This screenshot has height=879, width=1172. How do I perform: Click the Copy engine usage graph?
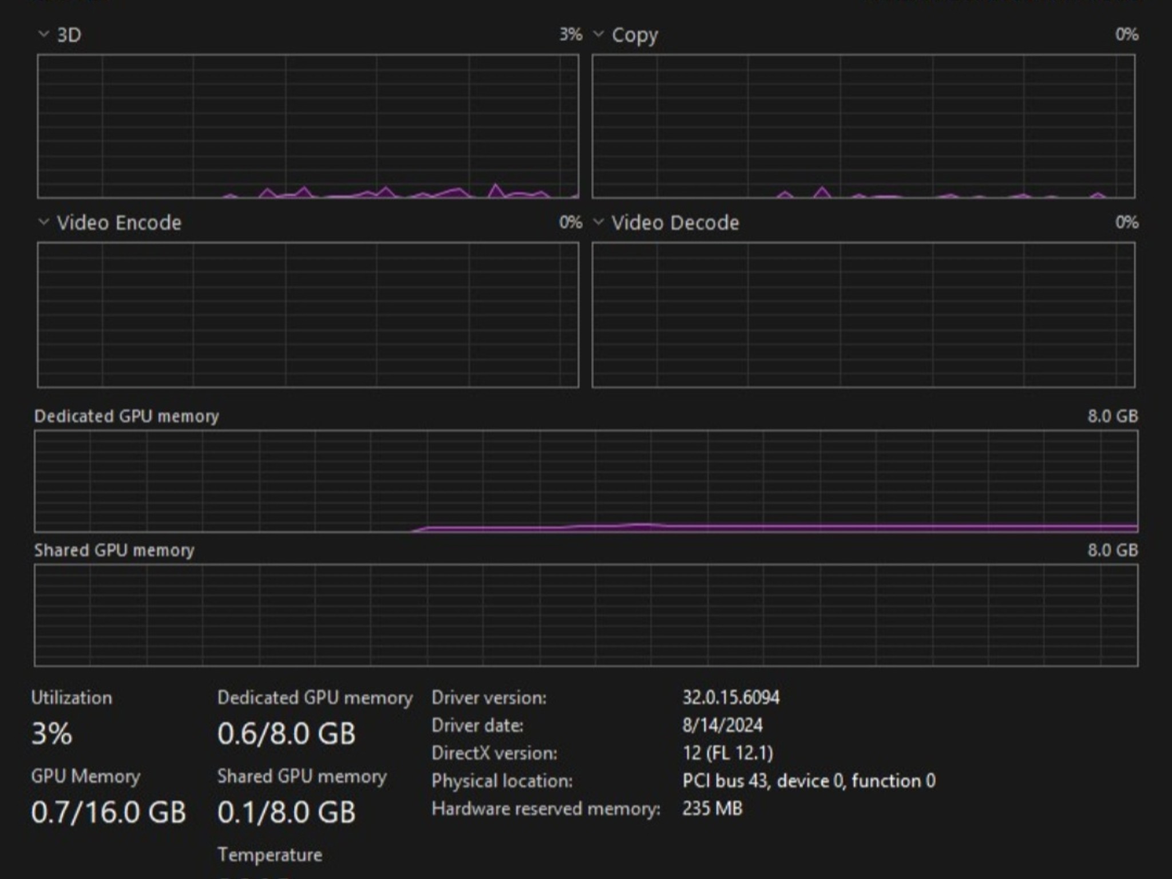pos(864,126)
